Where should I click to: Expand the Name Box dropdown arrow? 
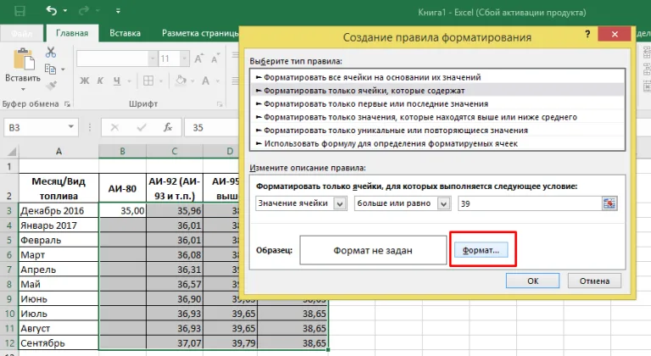71,126
